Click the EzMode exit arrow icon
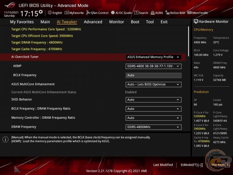This screenshot has height=175, width=233. (x=200, y=165)
